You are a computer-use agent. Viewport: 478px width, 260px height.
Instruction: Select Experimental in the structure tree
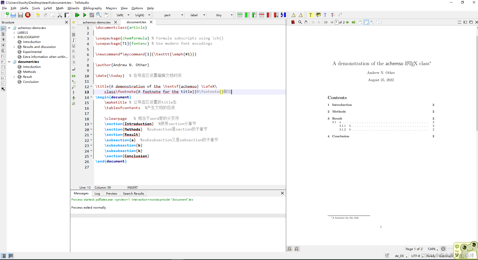point(32,52)
